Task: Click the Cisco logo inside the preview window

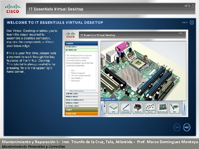Action: tap(70, 35)
